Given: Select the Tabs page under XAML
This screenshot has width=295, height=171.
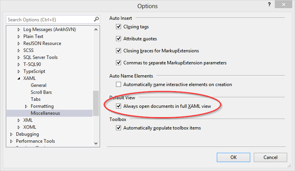Looking at the screenshot, I should click(x=35, y=99).
